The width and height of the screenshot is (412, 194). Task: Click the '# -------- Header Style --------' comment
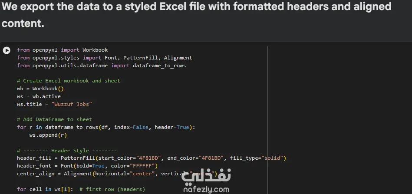(x=67, y=151)
